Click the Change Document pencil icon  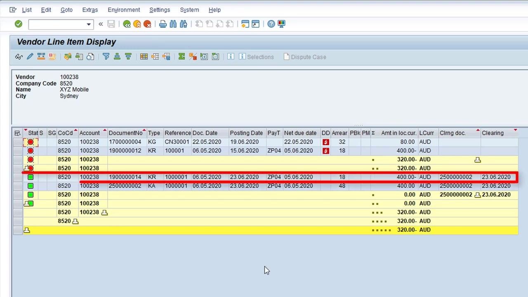(x=30, y=57)
